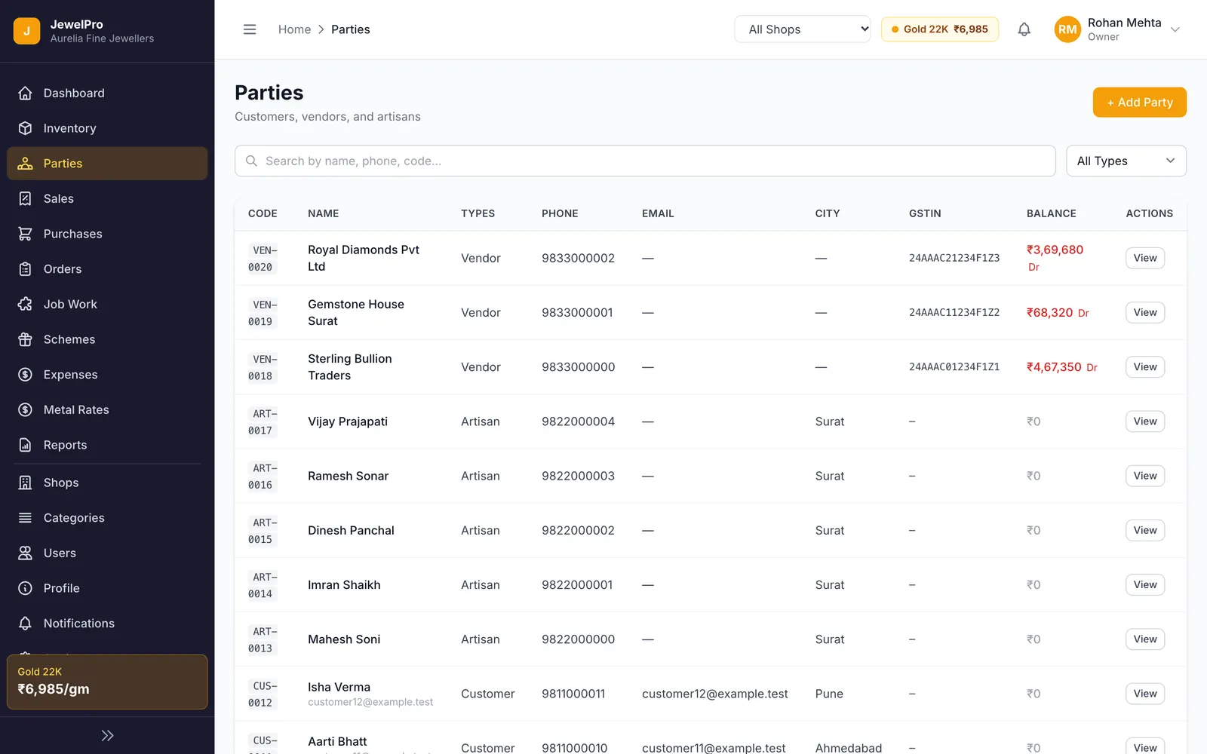Click the Imran Shaikh name cell
The width and height of the screenshot is (1207, 754).
point(344,585)
